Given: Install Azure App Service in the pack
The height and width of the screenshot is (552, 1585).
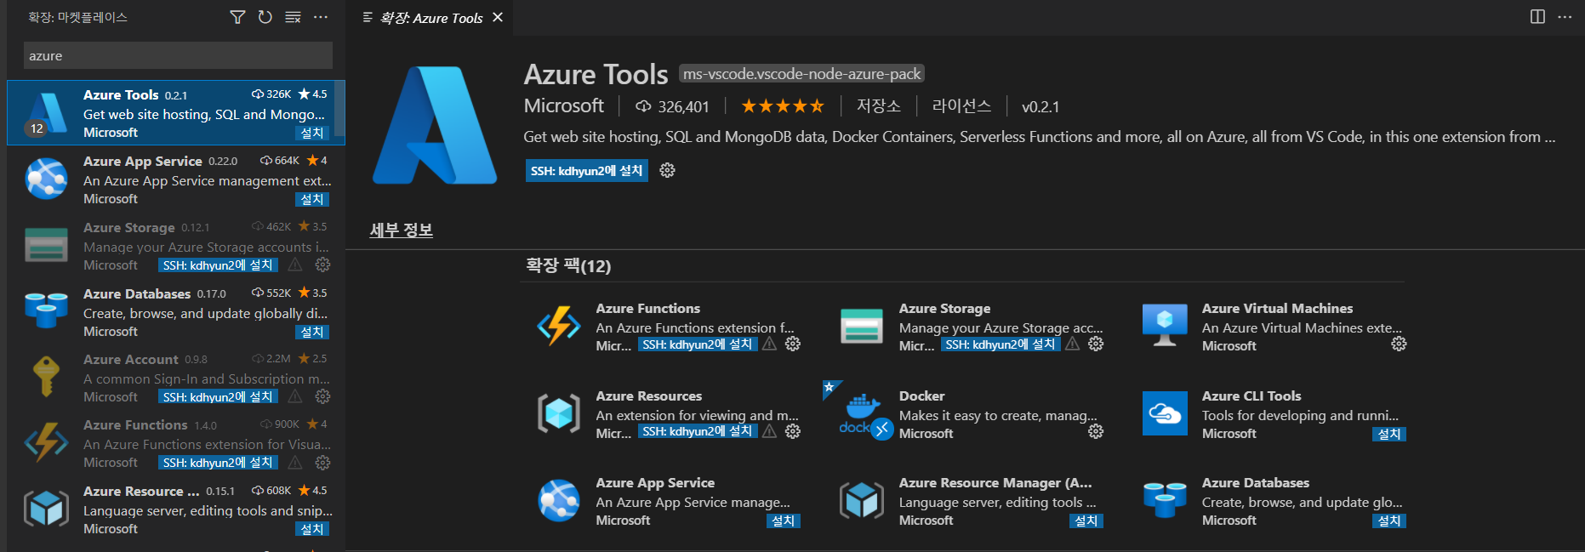Looking at the screenshot, I should 784,521.
